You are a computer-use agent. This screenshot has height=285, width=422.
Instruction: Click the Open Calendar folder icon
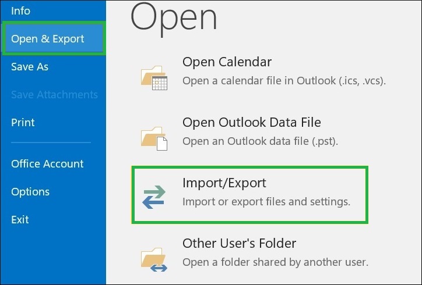[x=154, y=77]
